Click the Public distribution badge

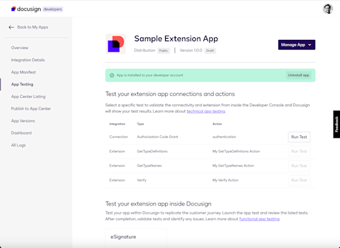(163, 51)
